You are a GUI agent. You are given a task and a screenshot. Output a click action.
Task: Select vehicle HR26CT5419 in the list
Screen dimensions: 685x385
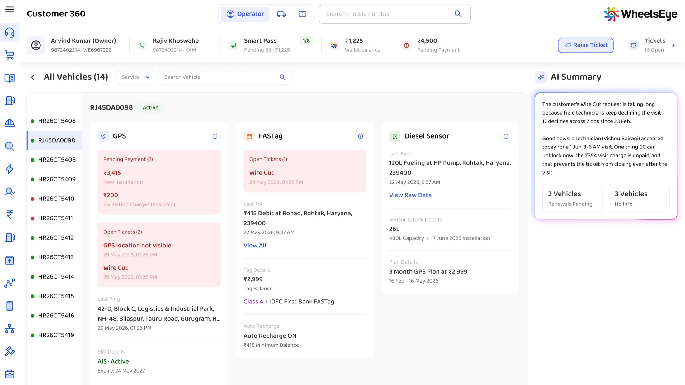tap(54, 335)
